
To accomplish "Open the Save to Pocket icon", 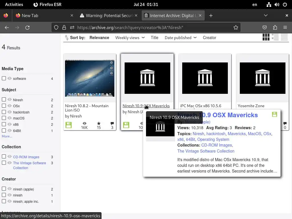I will 264,28.
